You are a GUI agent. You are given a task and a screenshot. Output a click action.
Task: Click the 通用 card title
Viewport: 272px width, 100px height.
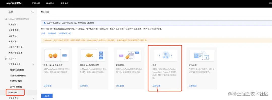click(x=154, y=65)
